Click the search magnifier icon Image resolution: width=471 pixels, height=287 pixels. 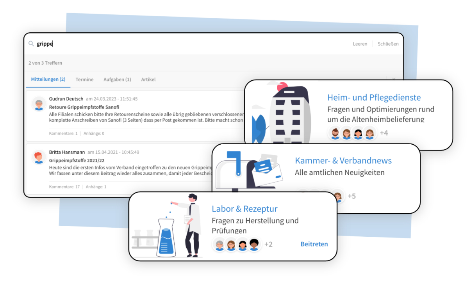coord(31,44)
